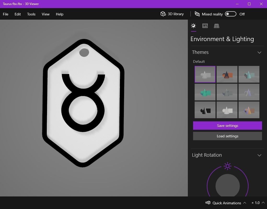The image size is (267, 209).
Task: Click the Quick Animations icon
Action: point(208,203)
